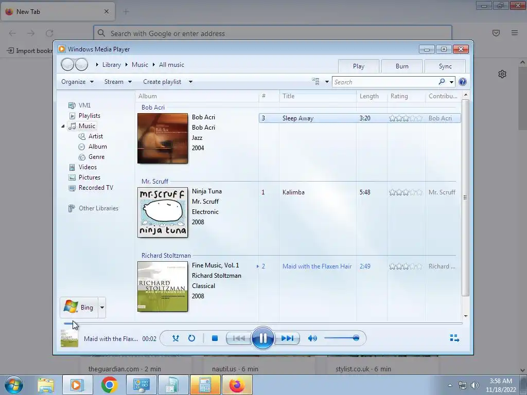Collapse the Music tree node
Screen dimensions: 527x395
click(63, 126)
